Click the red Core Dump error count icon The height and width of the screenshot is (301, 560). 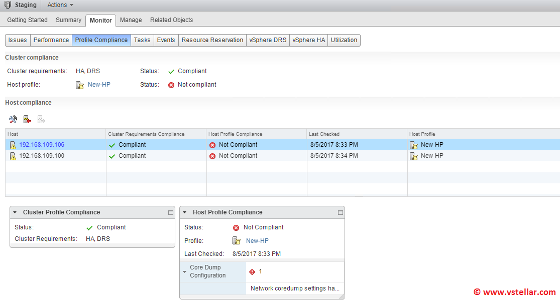(x=252, y=272)
